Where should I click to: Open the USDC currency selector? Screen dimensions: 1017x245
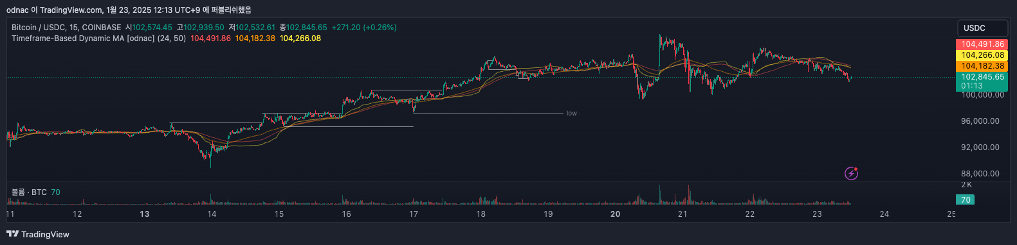click(x=982, y=28)
